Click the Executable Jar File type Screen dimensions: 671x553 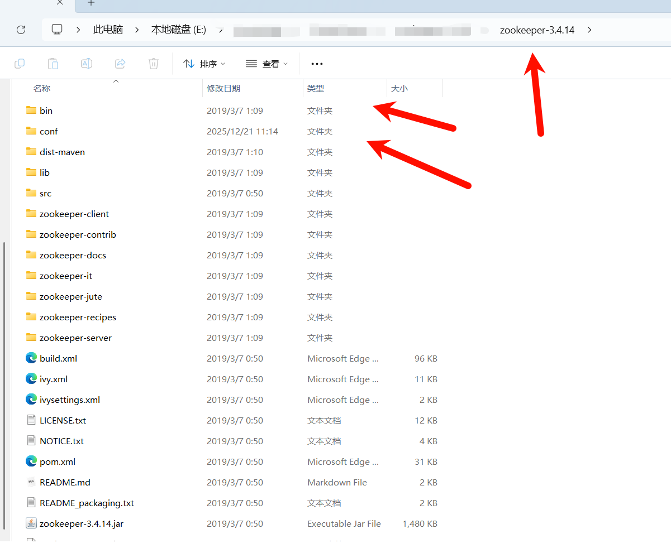coord(344,523)
